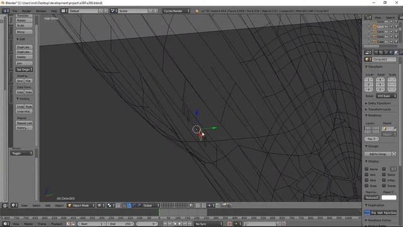Select the translate manipulator arrow icon
The image size is (403, 227).
tap(128, 206)
